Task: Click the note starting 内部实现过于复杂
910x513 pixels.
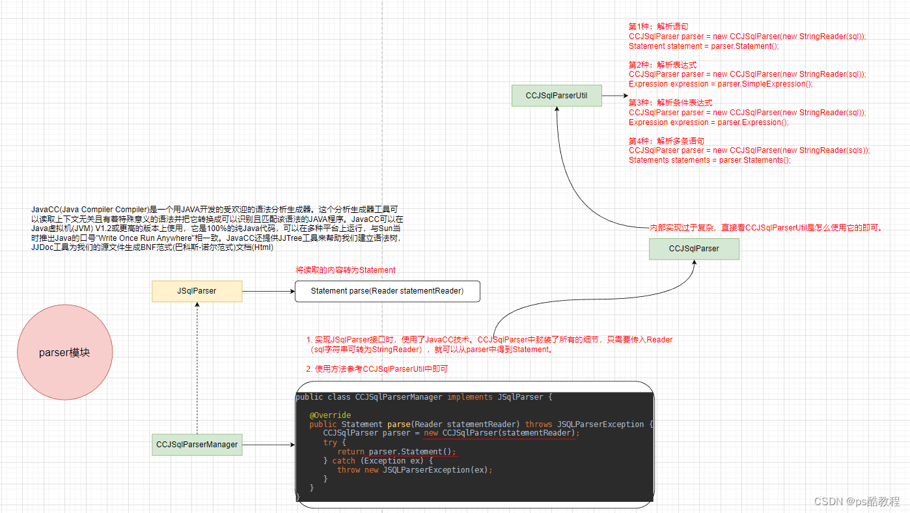Action: tap(766, 228)
